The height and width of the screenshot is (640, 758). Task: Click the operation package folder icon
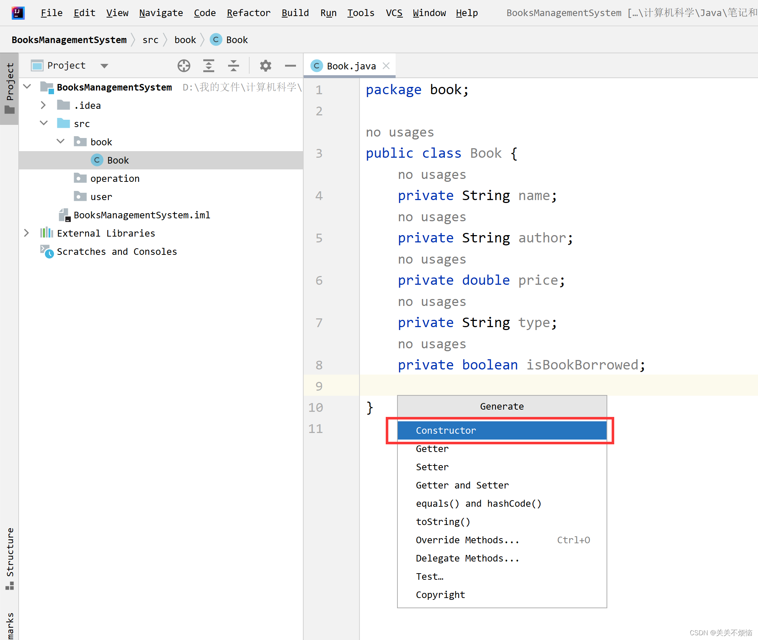[x=80, y=178]
